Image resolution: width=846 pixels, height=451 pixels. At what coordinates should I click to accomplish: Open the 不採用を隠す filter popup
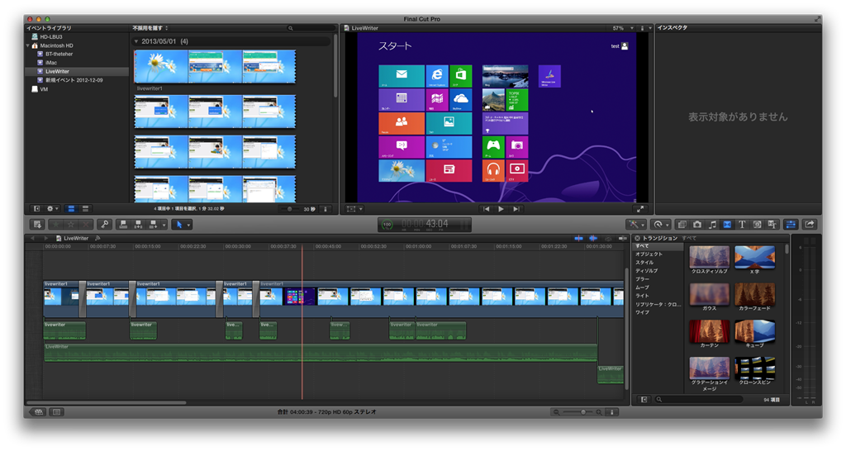tap(150, 28)
